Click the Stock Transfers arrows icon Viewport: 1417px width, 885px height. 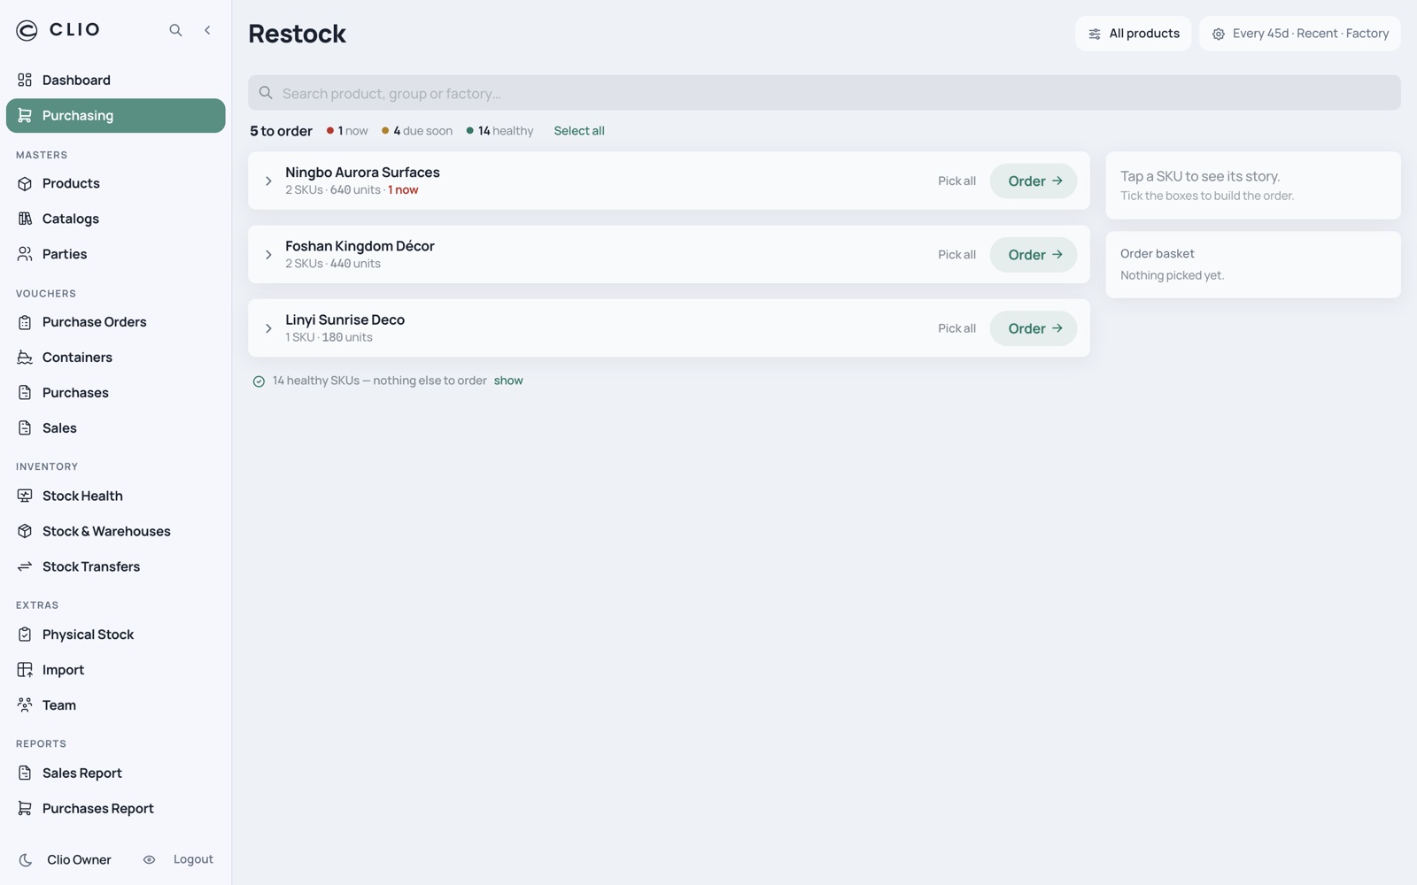point(25,566)
